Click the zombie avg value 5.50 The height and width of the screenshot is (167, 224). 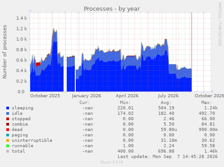click(x=169, y=124)
